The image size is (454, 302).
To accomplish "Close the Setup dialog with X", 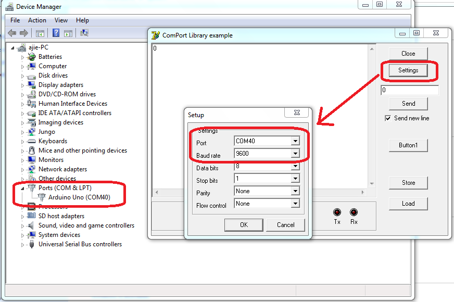I will 297,112.
